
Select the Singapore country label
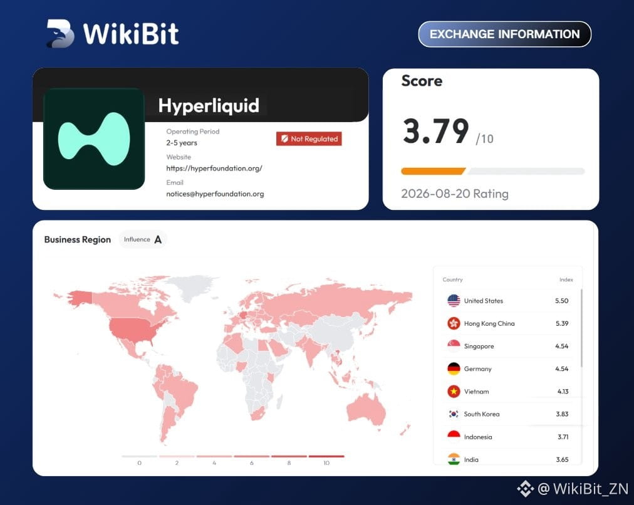tap(479, 346)
